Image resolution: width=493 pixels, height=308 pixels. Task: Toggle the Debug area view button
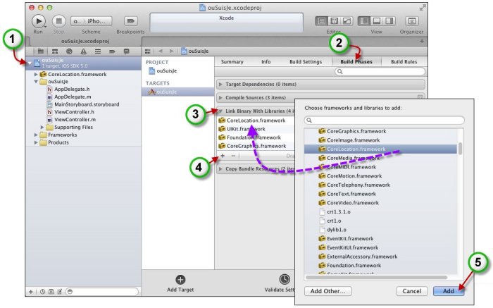376,21
